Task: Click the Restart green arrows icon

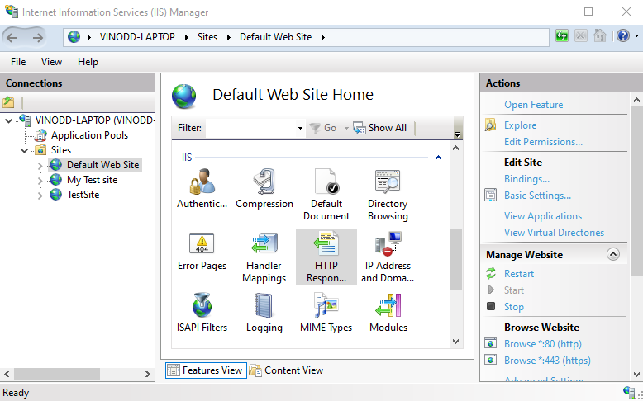Action: coord(491,273)
